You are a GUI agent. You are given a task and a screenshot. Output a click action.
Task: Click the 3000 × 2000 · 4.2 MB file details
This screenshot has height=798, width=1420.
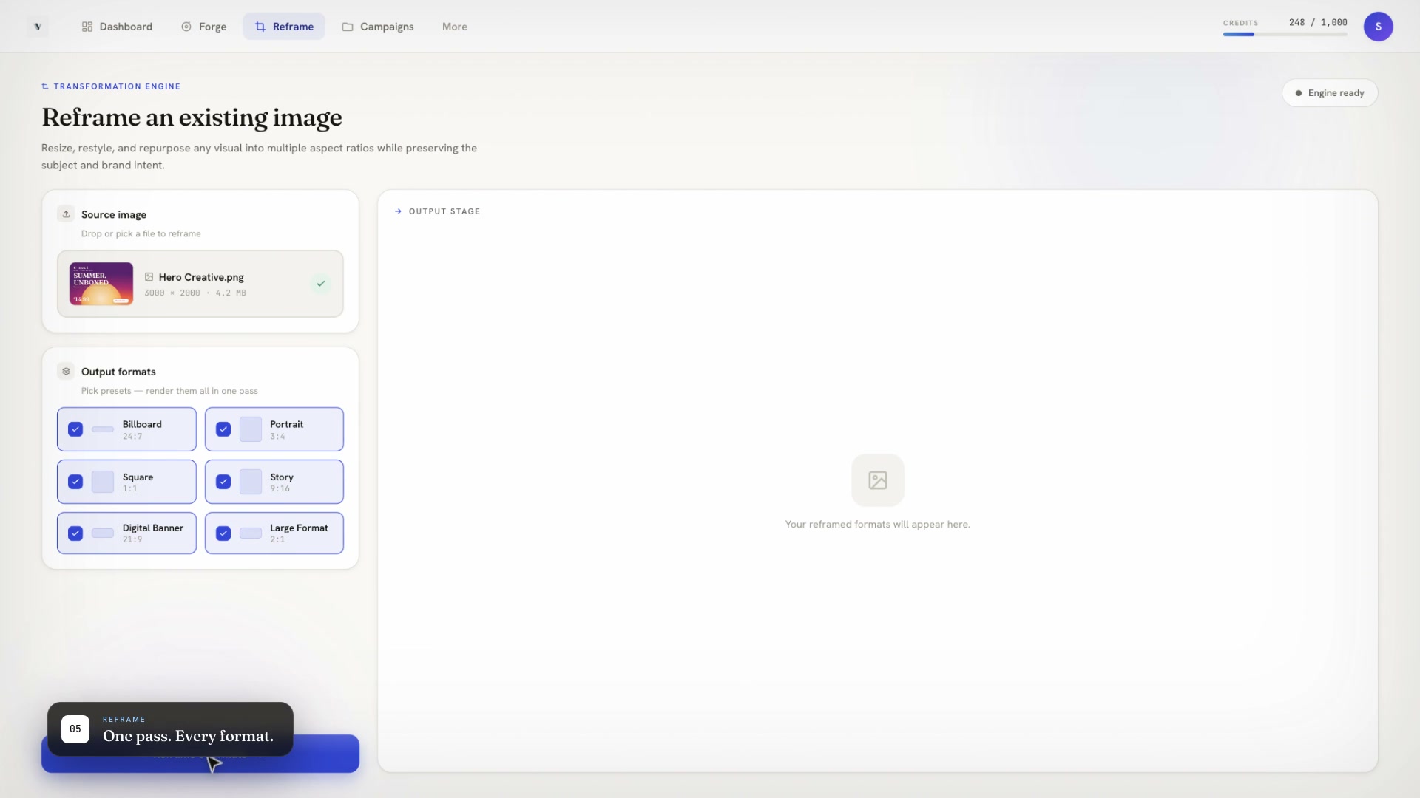click(x=195, y=293)
